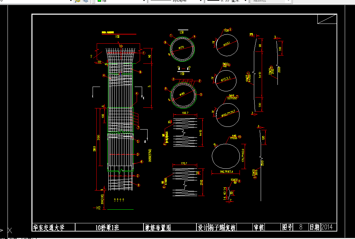Select the 2100 vertical dimension text

[x=98, y=138]
